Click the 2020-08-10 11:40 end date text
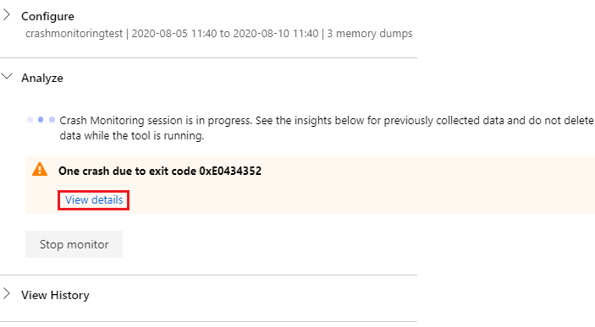 click(276, 33)
